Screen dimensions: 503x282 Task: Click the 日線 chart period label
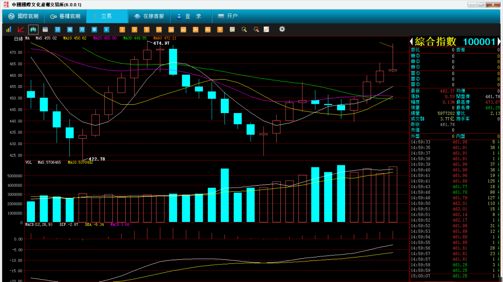coord(19,39)
